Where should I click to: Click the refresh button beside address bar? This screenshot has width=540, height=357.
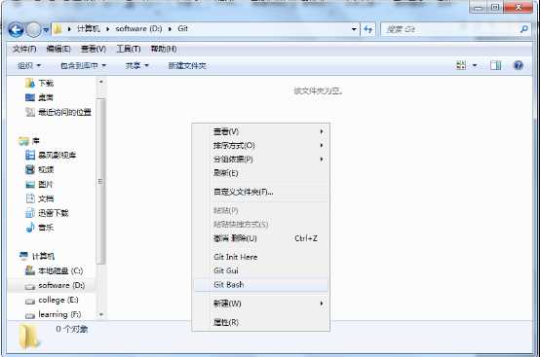pyautogui.click(x=368, y=29)
